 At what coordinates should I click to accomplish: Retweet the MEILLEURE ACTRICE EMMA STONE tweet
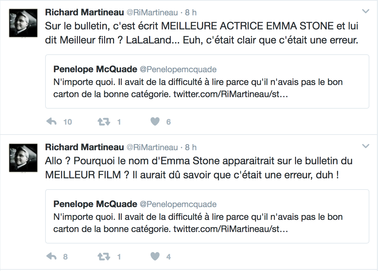[104, 122]
